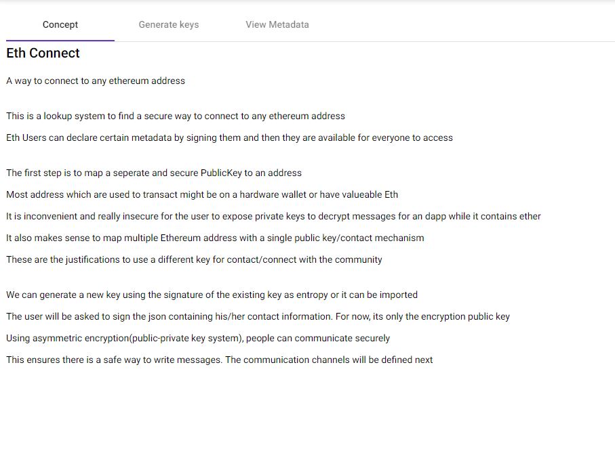
Task: Click the 'This ensures there is a safe way' line
Action: pos(219,360)
